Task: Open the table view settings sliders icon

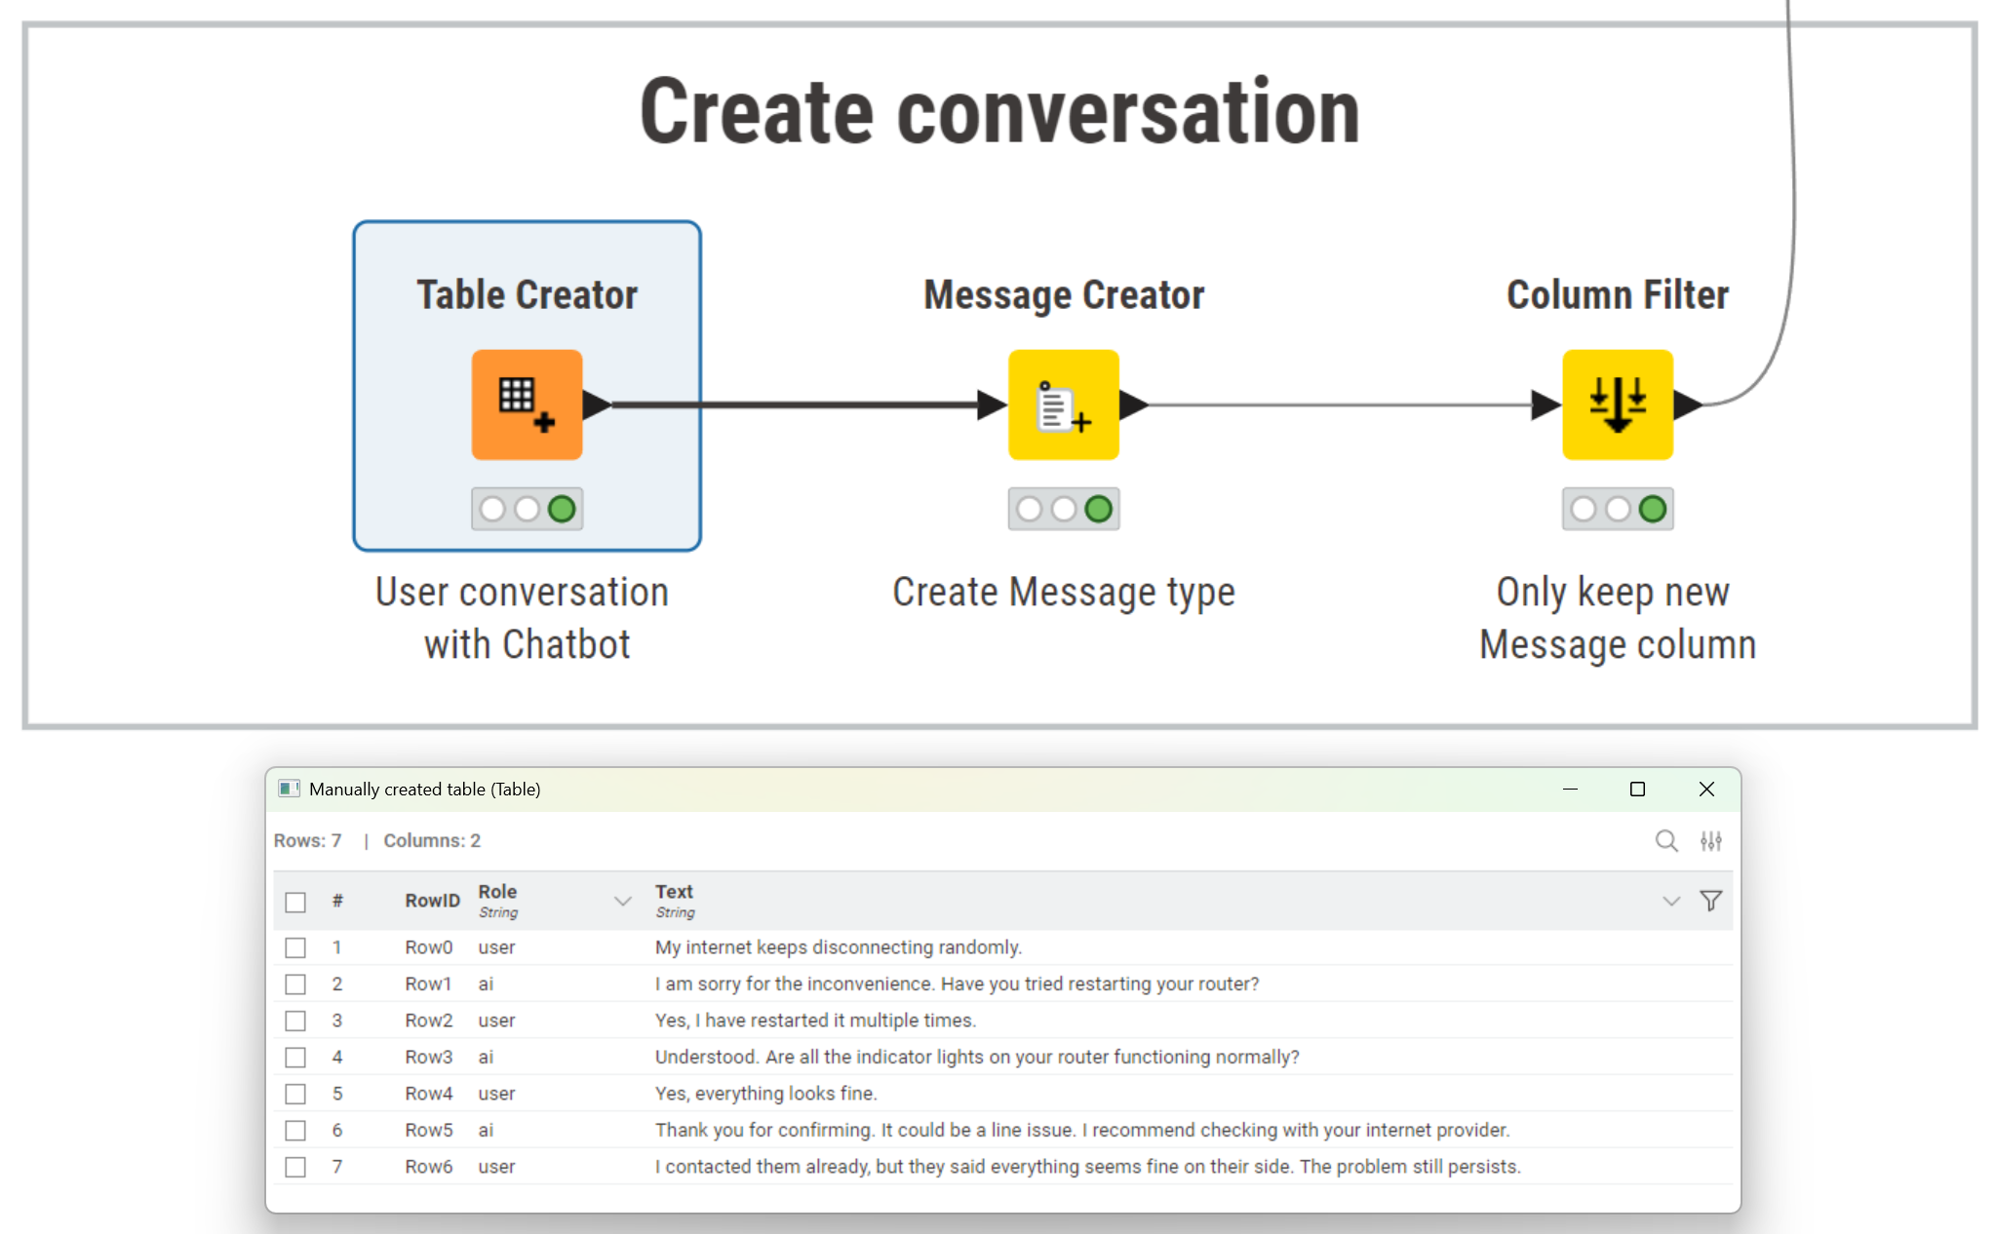Action: coord(1711,840)
